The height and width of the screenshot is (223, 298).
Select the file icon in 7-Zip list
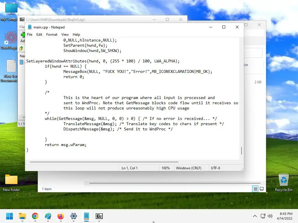pyautogui.click(x=22, y=62)
